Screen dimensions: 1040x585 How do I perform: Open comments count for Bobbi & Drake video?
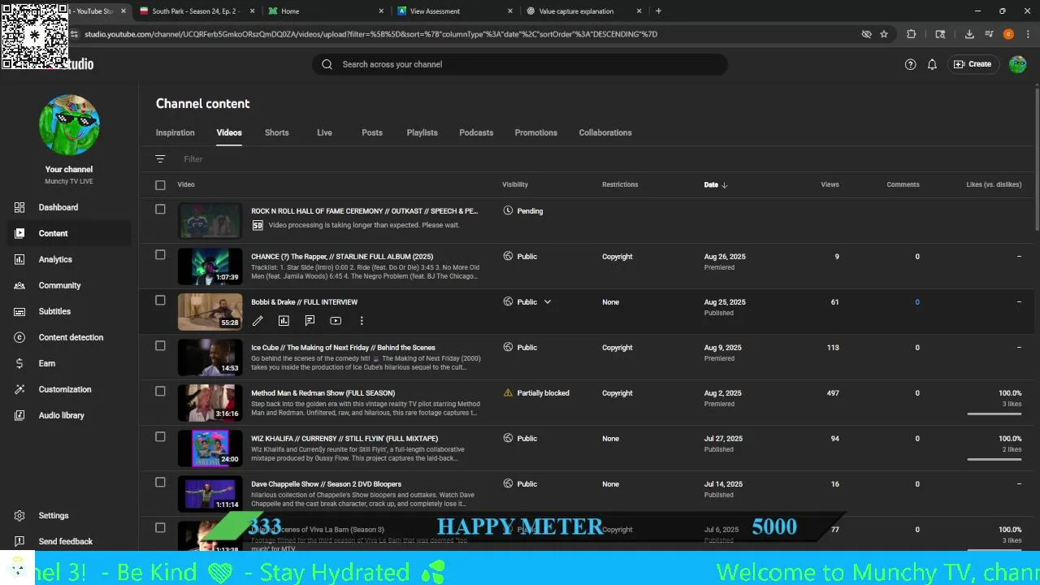(917, 302)
